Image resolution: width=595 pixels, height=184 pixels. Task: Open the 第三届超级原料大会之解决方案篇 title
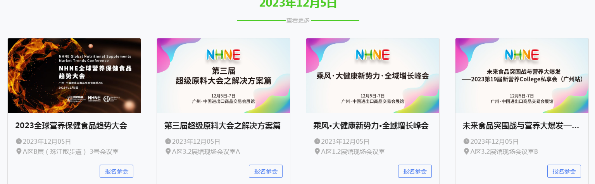[x=222, y=126]
